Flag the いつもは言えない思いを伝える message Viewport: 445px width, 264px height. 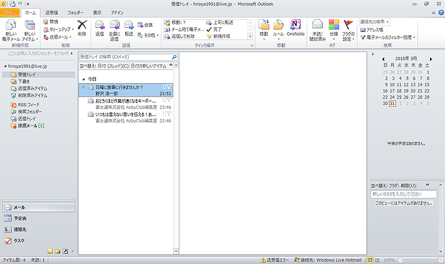tap(169, 113)
